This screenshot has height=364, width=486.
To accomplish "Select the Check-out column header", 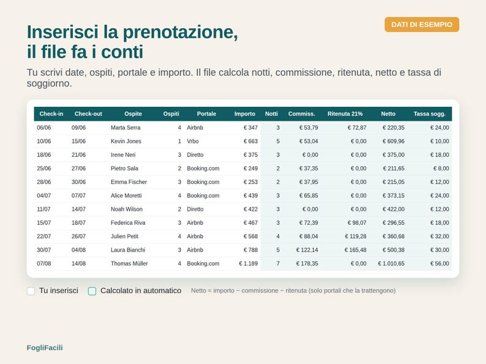I will [x=88, y=114].
